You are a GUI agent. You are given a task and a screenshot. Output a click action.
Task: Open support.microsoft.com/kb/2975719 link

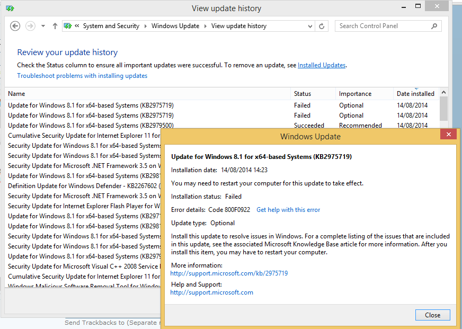pyautogui.click(x=229, y=273)
